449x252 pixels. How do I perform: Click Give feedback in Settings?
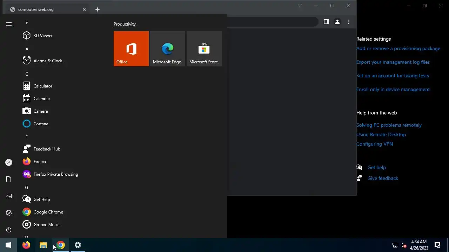coord(383,178)
